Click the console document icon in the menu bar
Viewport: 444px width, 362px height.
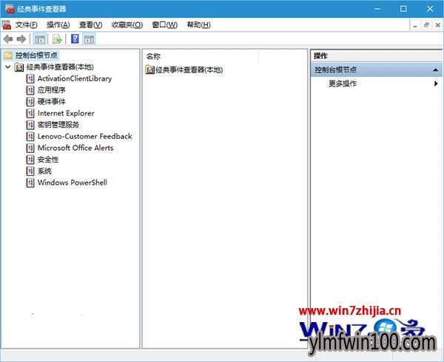coord(7,25)
